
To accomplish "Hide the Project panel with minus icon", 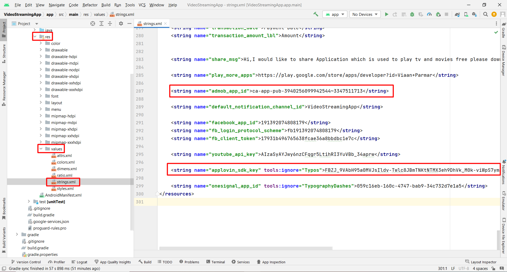I will click(x=129, y=23).
